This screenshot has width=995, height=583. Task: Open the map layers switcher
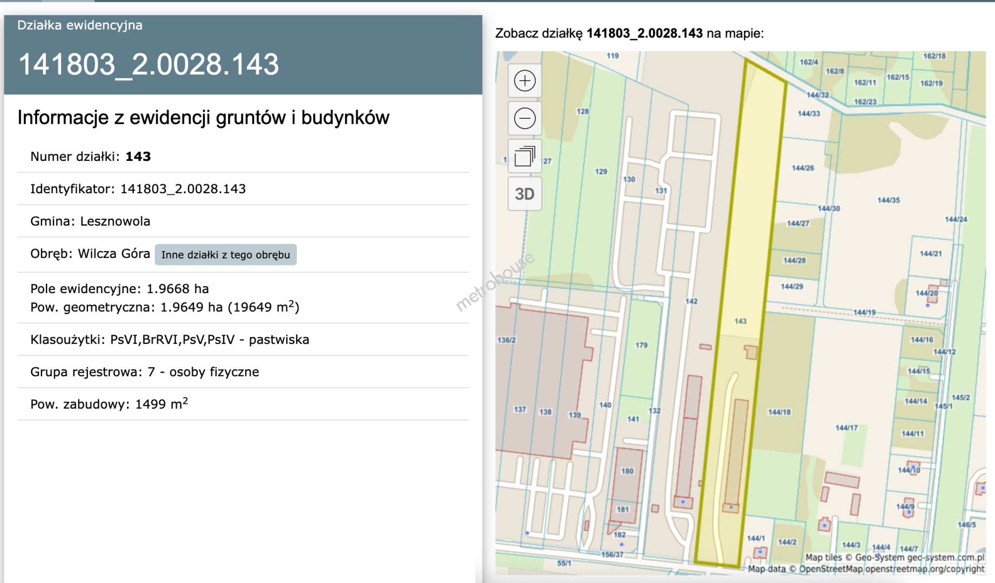[525, 157]
